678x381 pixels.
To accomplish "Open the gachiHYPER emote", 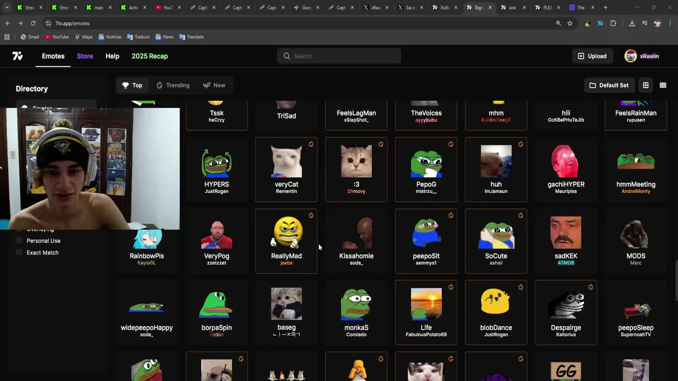I will [x=566, y=169].
